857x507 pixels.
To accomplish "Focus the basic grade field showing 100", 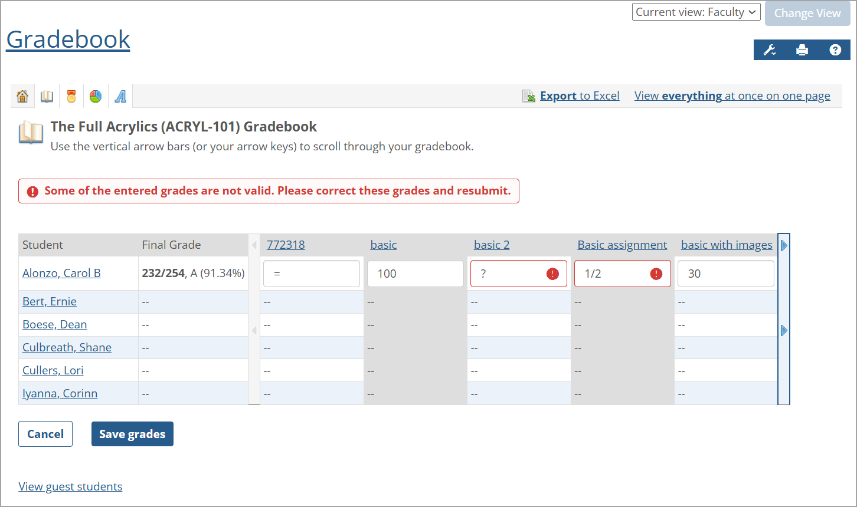I will click(416, 274).
